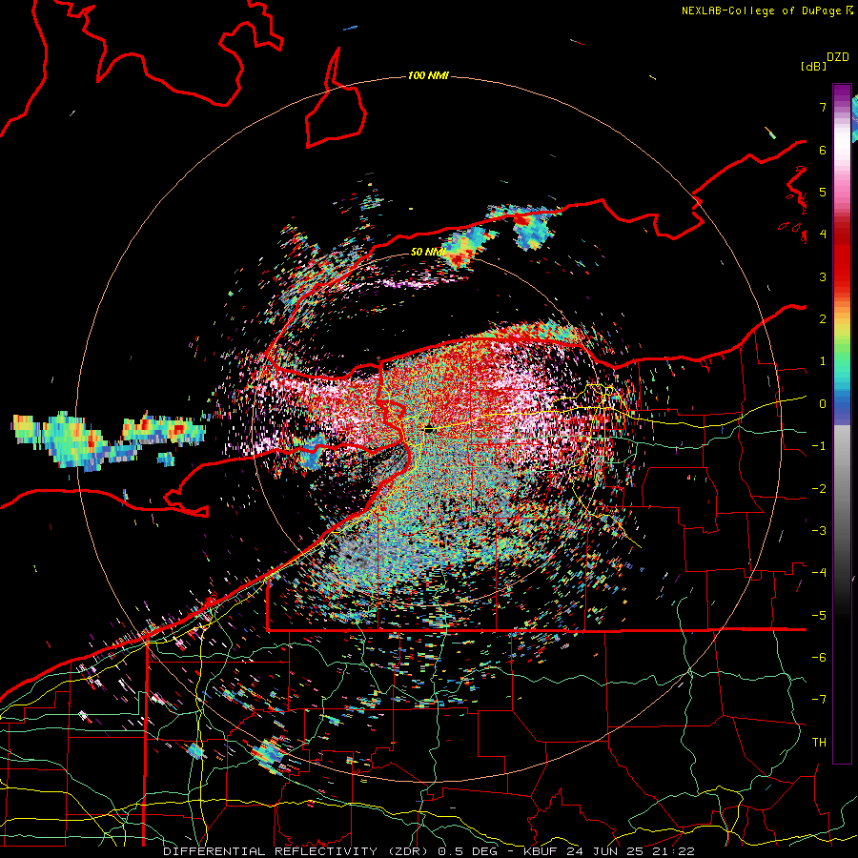The width and height of the screenshot is (858, 858).
Task: Click the 50 NMI range ring label
Action: point(427,252)
